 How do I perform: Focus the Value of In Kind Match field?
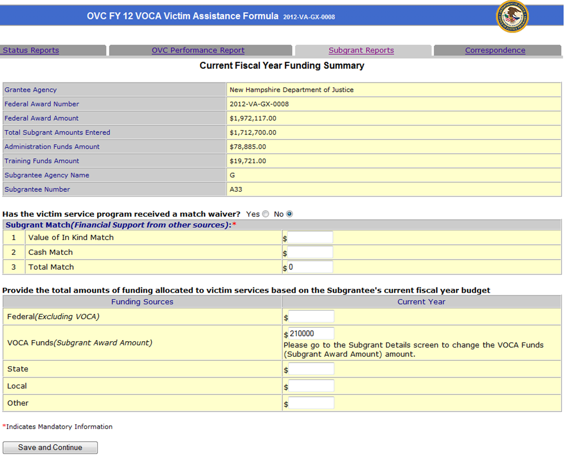[x=310, y=238]
